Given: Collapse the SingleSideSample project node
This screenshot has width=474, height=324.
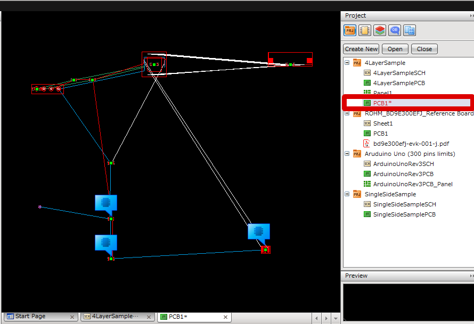Looking at the screenshot, I should 347,194.
